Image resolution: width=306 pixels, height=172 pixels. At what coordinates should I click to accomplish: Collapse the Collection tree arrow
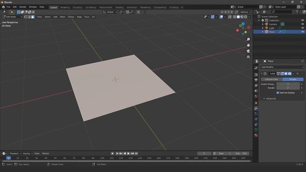259,21
